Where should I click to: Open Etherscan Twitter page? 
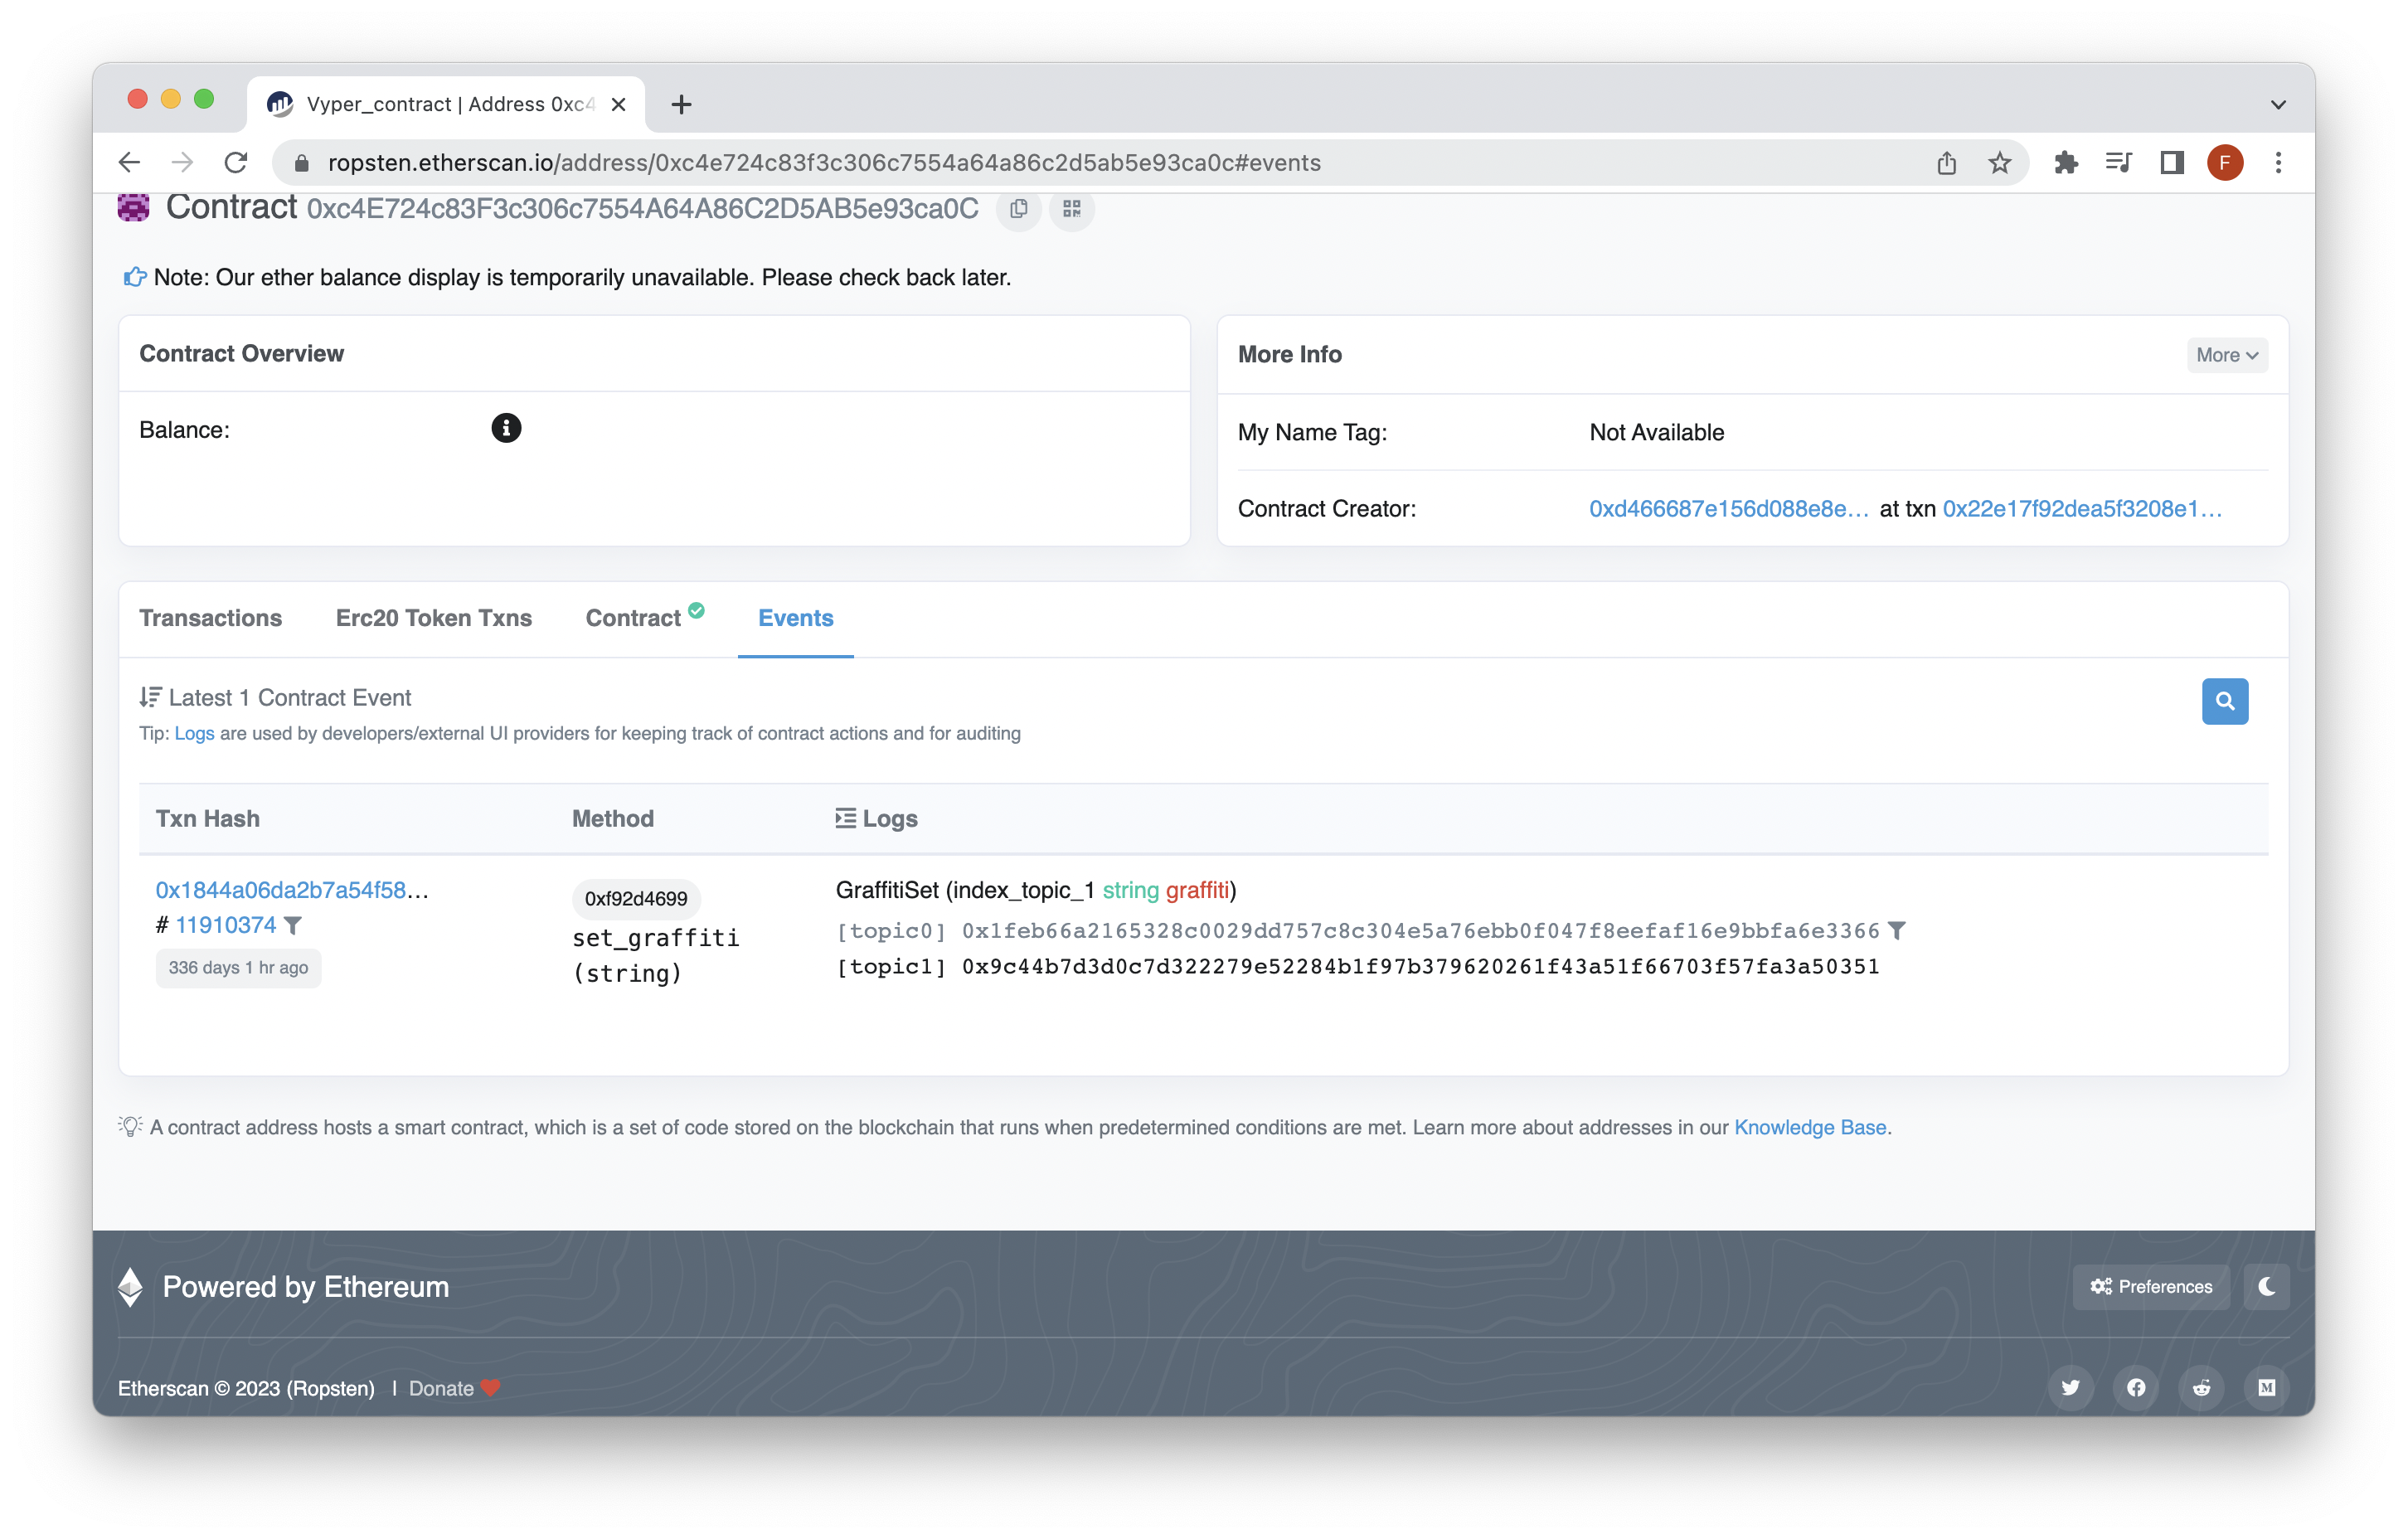2070,1387
